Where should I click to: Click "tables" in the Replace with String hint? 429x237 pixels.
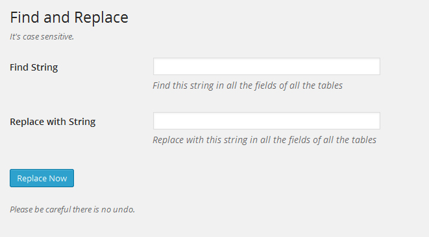[364, 140]
